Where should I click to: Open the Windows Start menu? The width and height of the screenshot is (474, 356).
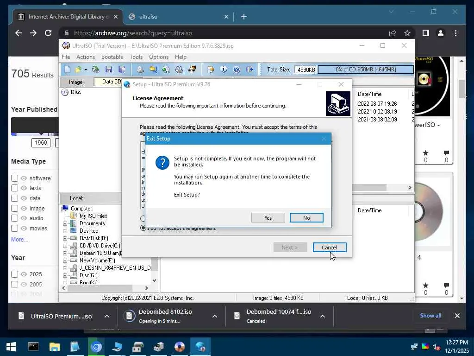pos(11,347)
